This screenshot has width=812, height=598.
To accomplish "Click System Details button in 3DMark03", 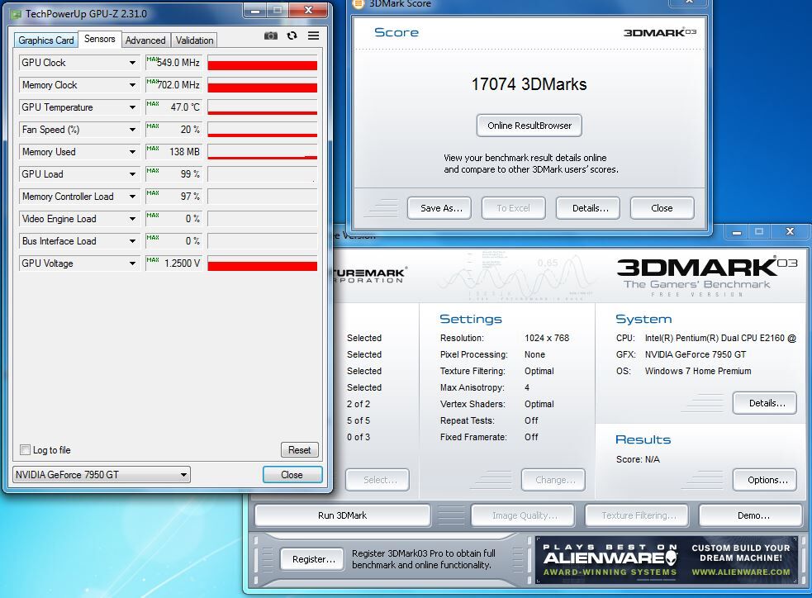I will pyautogui.click(x=765, y=403).
